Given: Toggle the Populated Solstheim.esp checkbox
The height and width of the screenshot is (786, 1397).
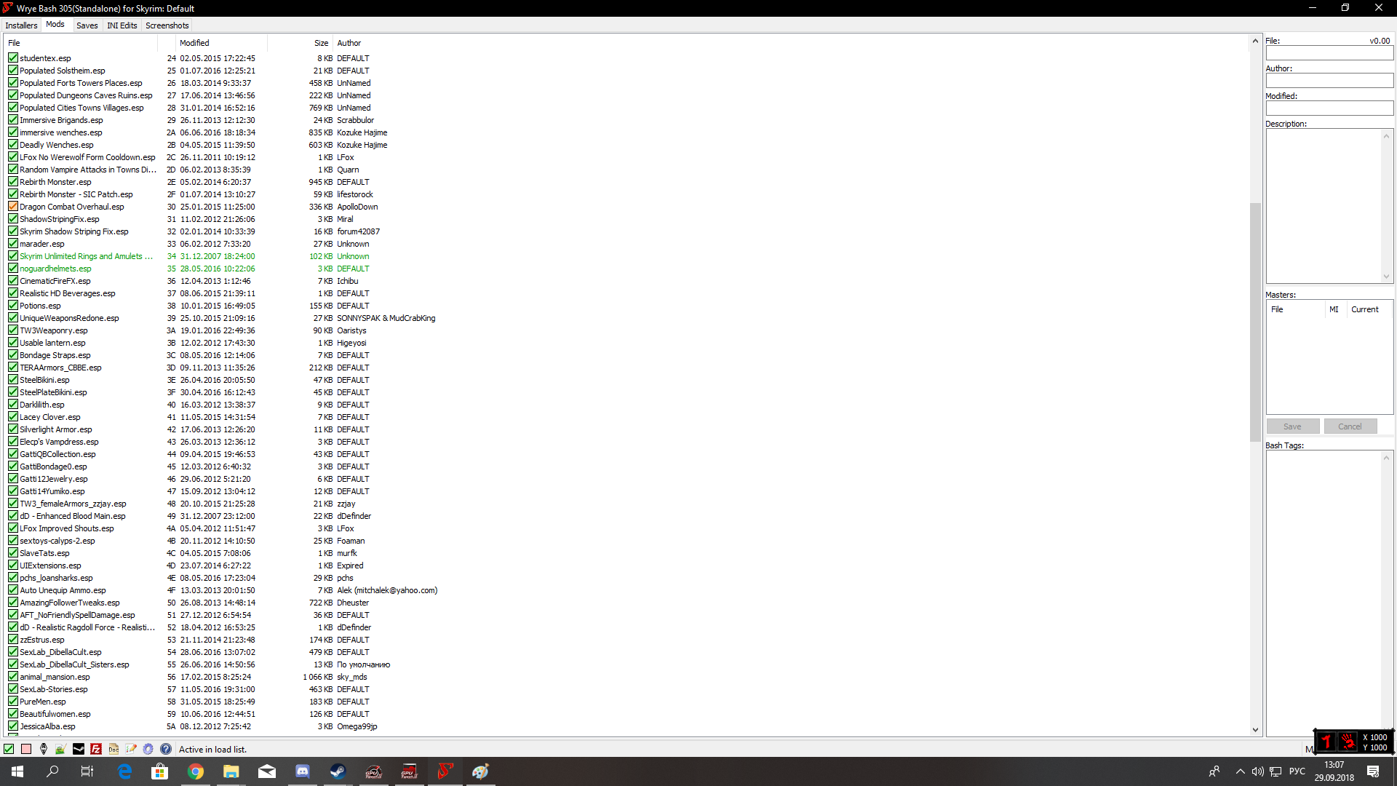Looking at the screenshot, I should [13, 71].
